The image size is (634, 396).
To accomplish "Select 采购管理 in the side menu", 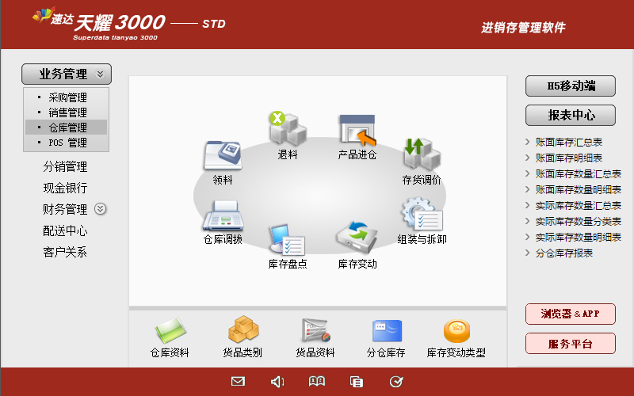I will click(x=67, y=98).
